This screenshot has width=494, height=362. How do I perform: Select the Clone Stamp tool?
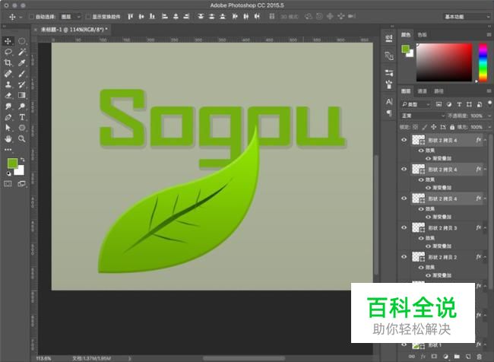tap(8, 84)
